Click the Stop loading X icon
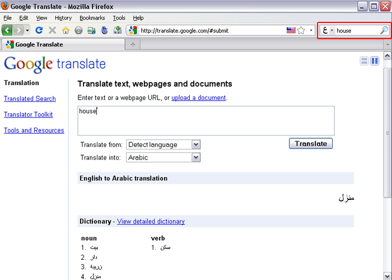The image size is (392, 280). click(x=52, y=30)
